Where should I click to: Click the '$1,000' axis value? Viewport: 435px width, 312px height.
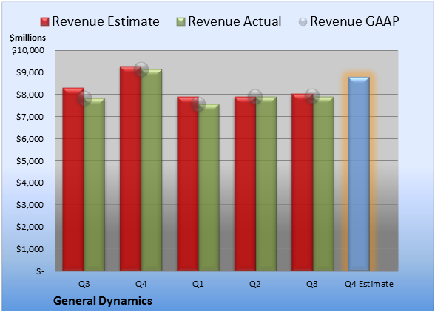[x=30, y=249]
